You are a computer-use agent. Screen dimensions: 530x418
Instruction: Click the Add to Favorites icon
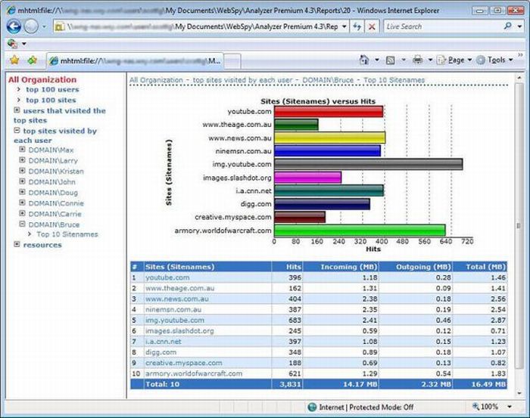[x=33, y=60]
